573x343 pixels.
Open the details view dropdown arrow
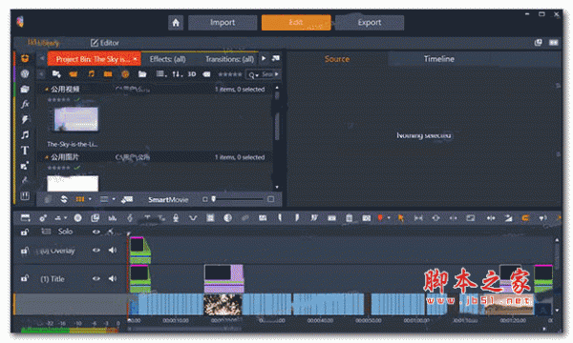(x=114, y=199)
